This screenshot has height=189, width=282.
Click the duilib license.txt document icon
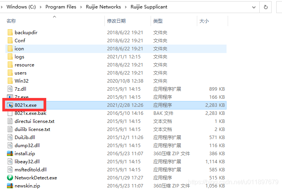[10, 129]
